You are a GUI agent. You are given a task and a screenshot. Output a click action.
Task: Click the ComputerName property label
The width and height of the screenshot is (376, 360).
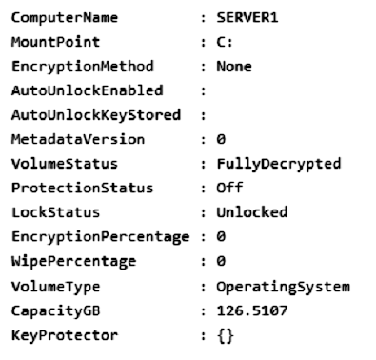tap(65, 18)
